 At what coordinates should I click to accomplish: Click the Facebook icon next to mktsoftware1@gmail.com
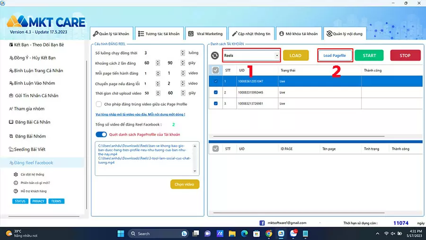tap(262, 223)
